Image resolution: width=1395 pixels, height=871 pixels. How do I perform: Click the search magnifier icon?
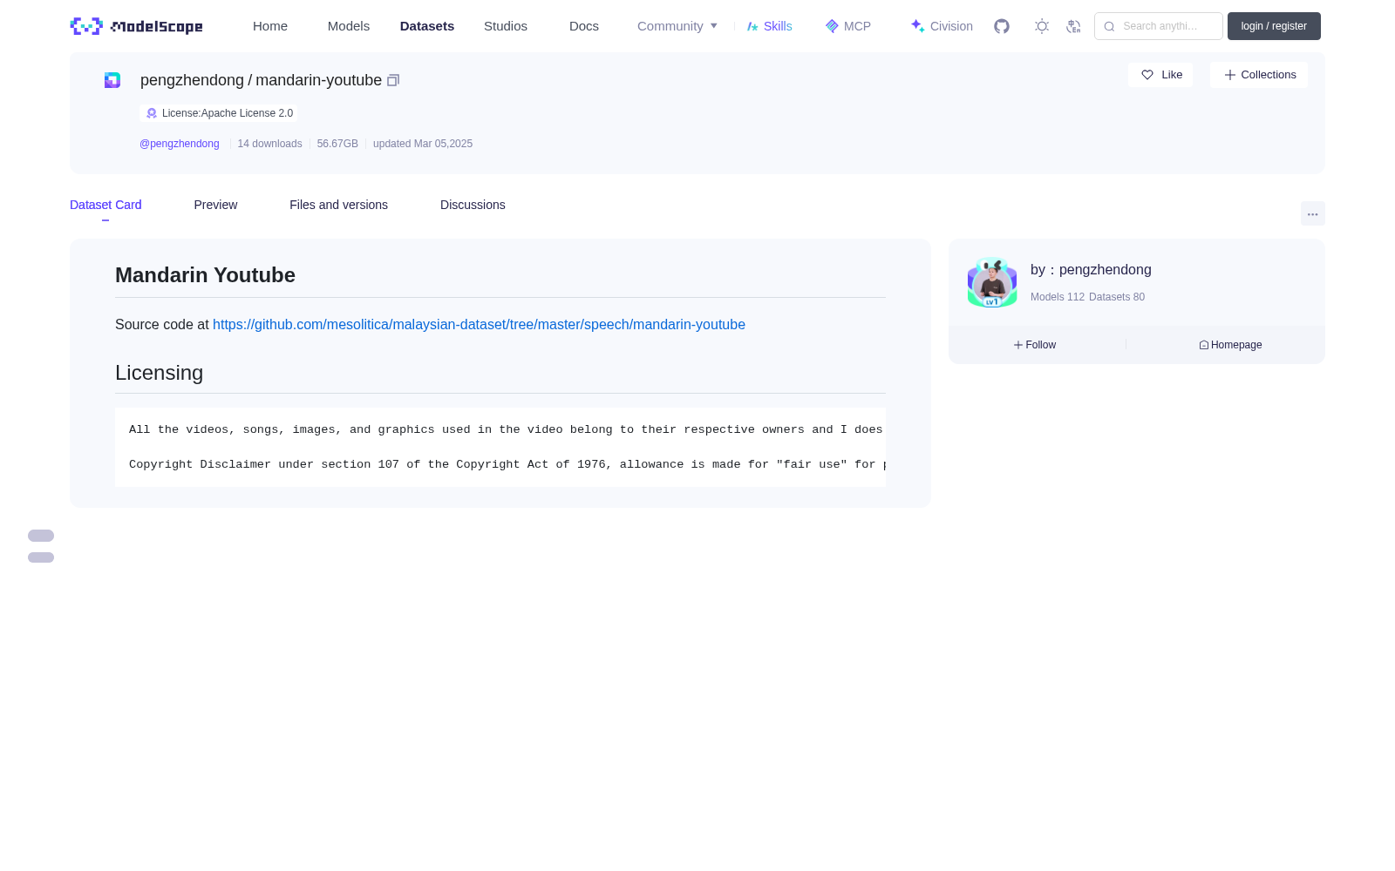pos(1109,26)
